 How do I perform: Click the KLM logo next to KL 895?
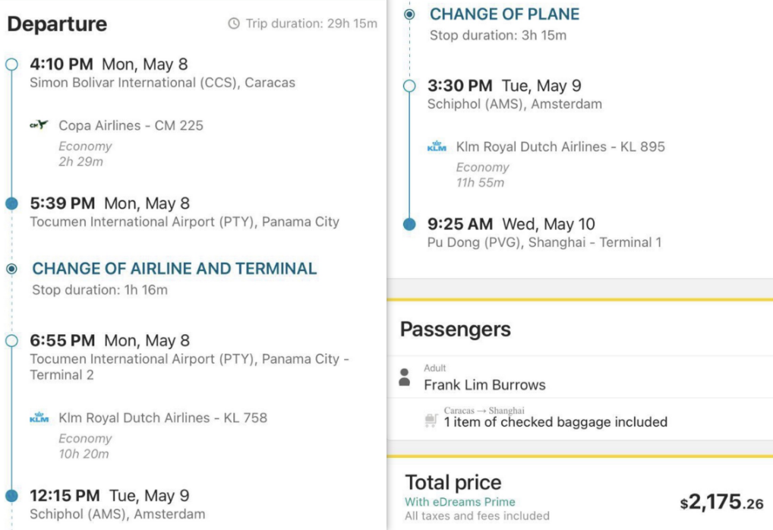[437, 147]
